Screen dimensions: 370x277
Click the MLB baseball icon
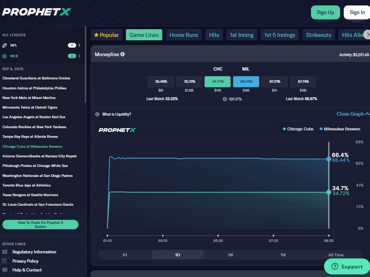pos(4,56)
